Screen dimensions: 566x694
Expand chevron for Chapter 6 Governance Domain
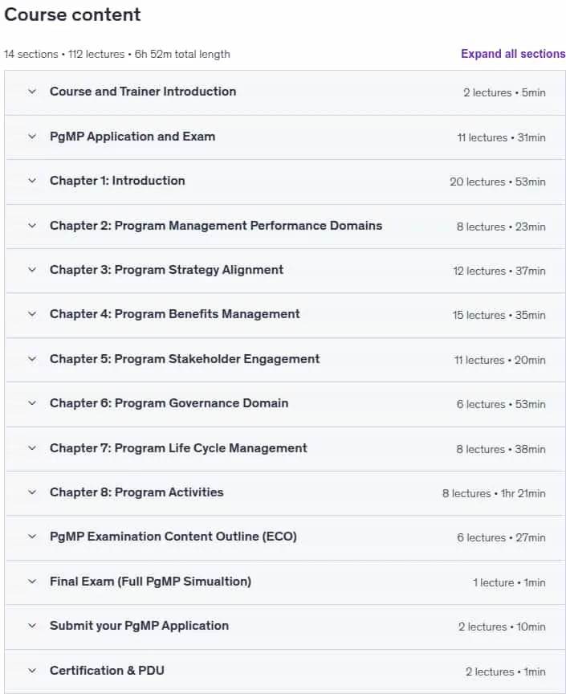(32, 403)
